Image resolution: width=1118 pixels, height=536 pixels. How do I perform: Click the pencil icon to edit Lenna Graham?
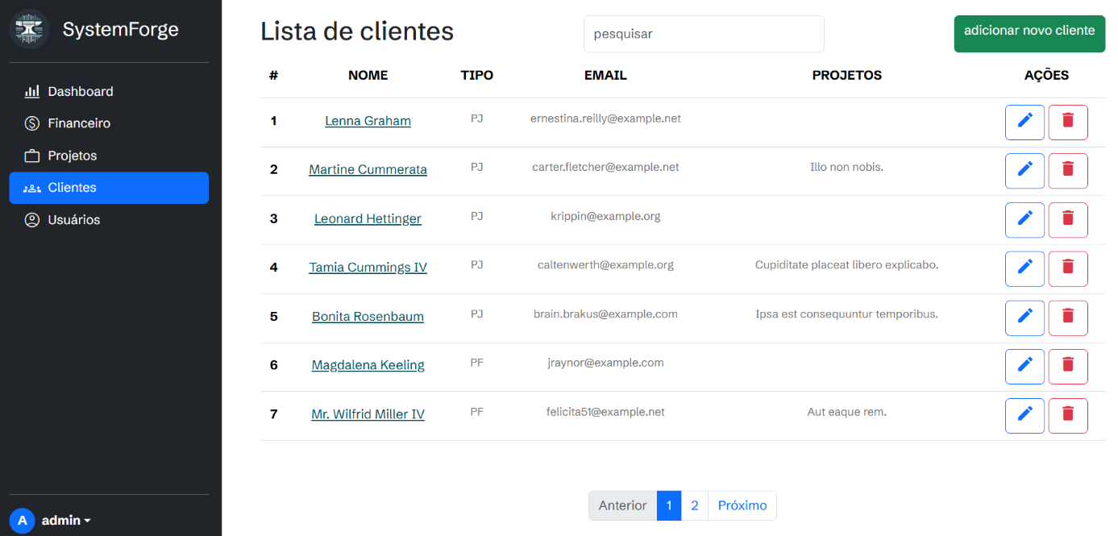tap(1024, 122)
